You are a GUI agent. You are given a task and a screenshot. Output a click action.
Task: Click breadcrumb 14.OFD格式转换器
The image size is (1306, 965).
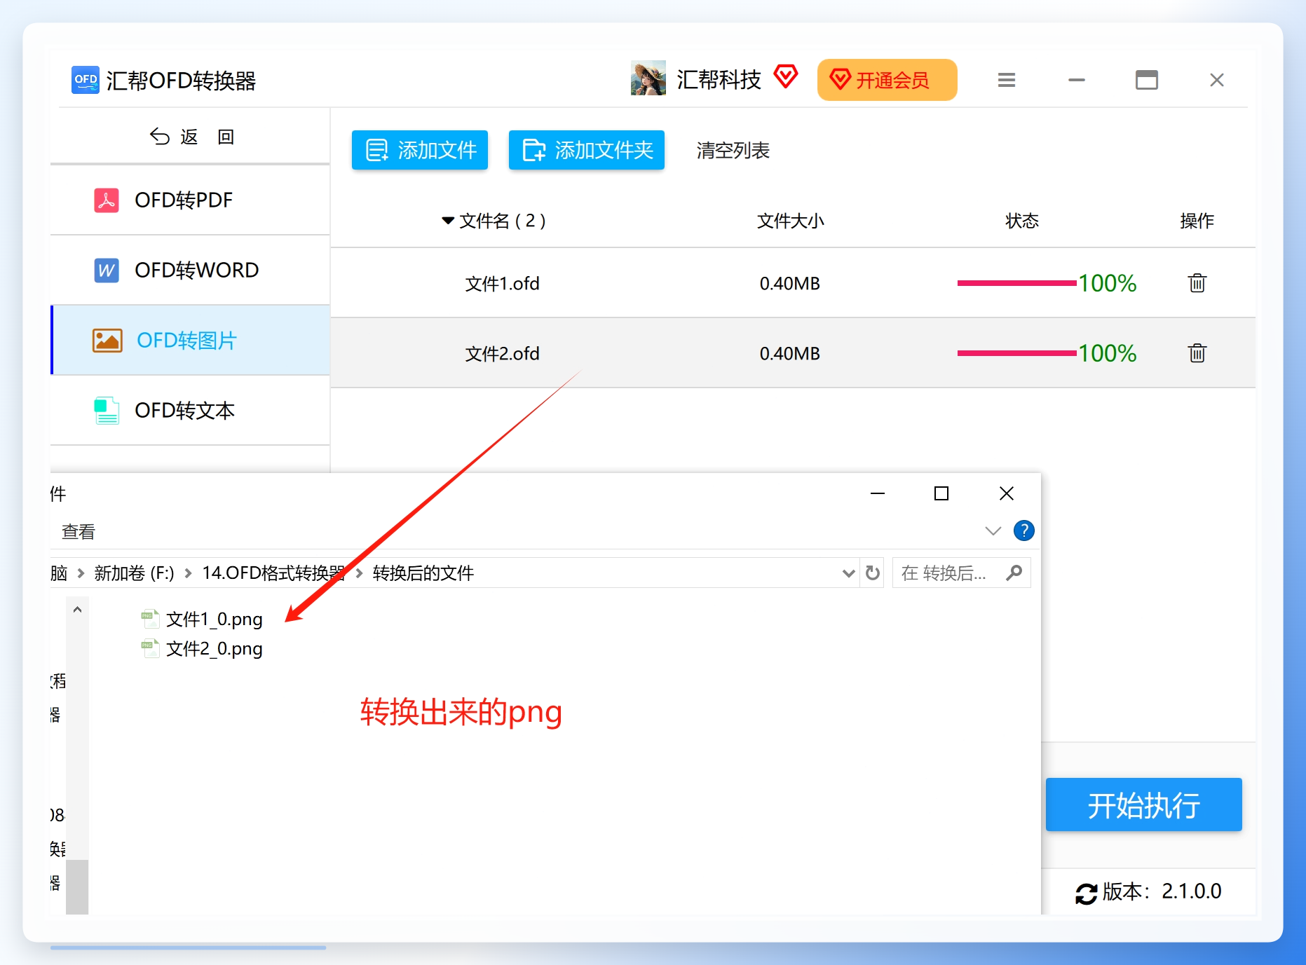[273, 573]
